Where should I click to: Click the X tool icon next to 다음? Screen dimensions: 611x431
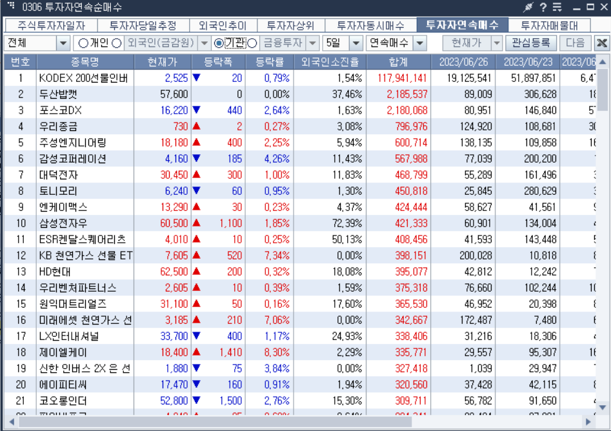pos(602,43)
